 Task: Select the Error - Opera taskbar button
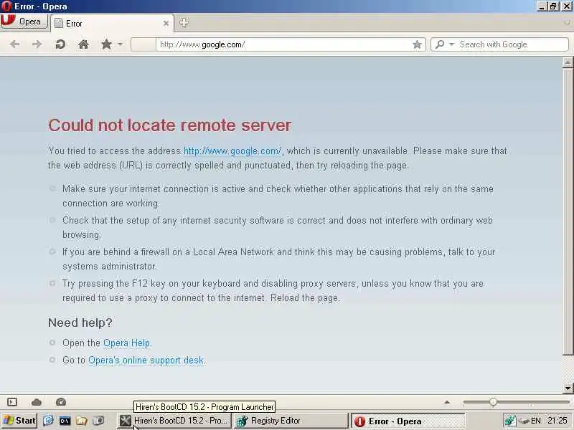(408, 421)
